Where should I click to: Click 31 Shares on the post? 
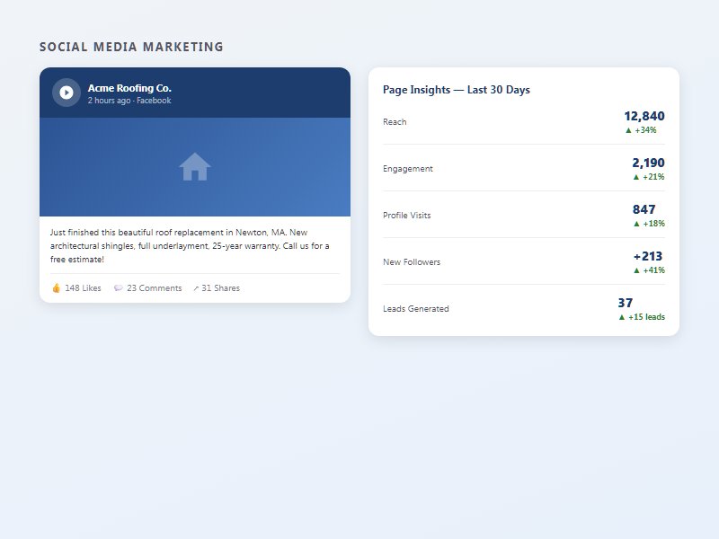point(220,287)
